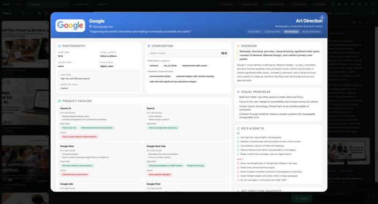The height and width of the screenshot is (204, 378).
Task: Open the Brand Guidelines tab in the dialog
Action: tap(311, 31)
